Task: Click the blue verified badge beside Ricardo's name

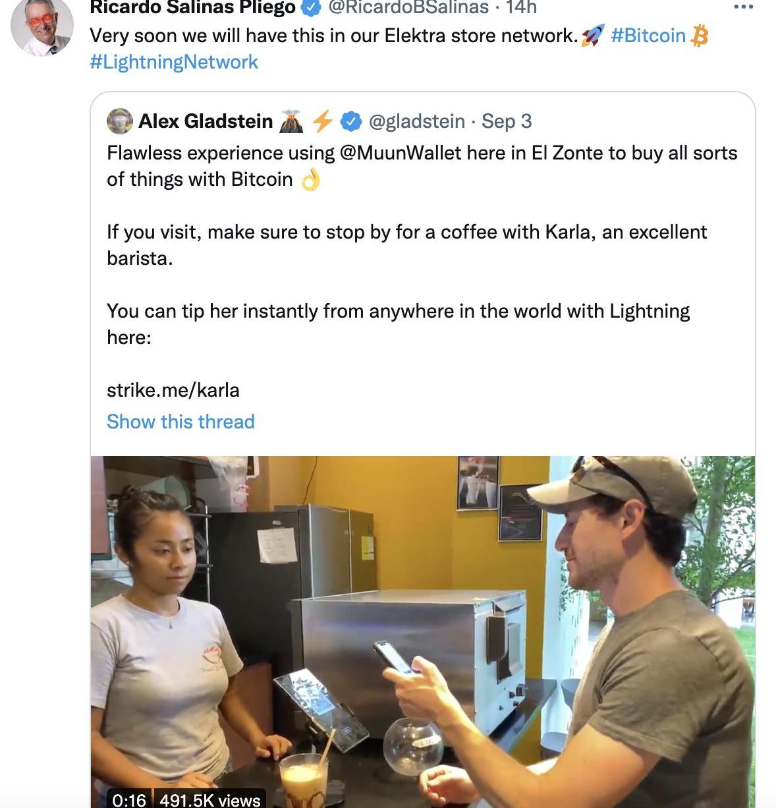Action: (311, 7)
